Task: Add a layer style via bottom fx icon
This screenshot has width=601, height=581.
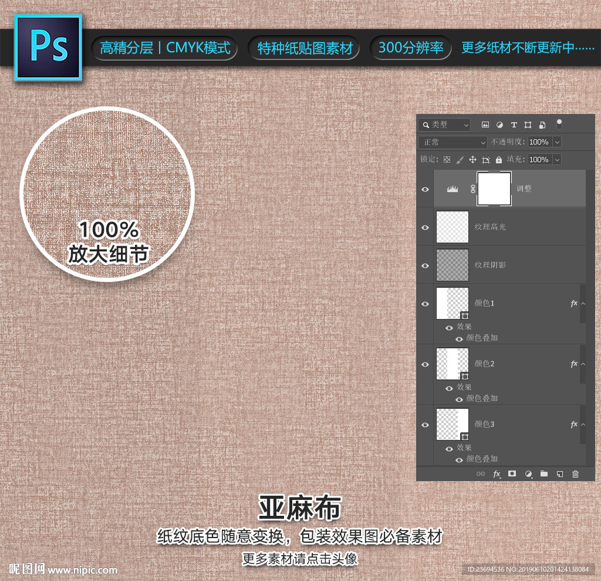Action: pyautogui.click(x=497, y=474)
